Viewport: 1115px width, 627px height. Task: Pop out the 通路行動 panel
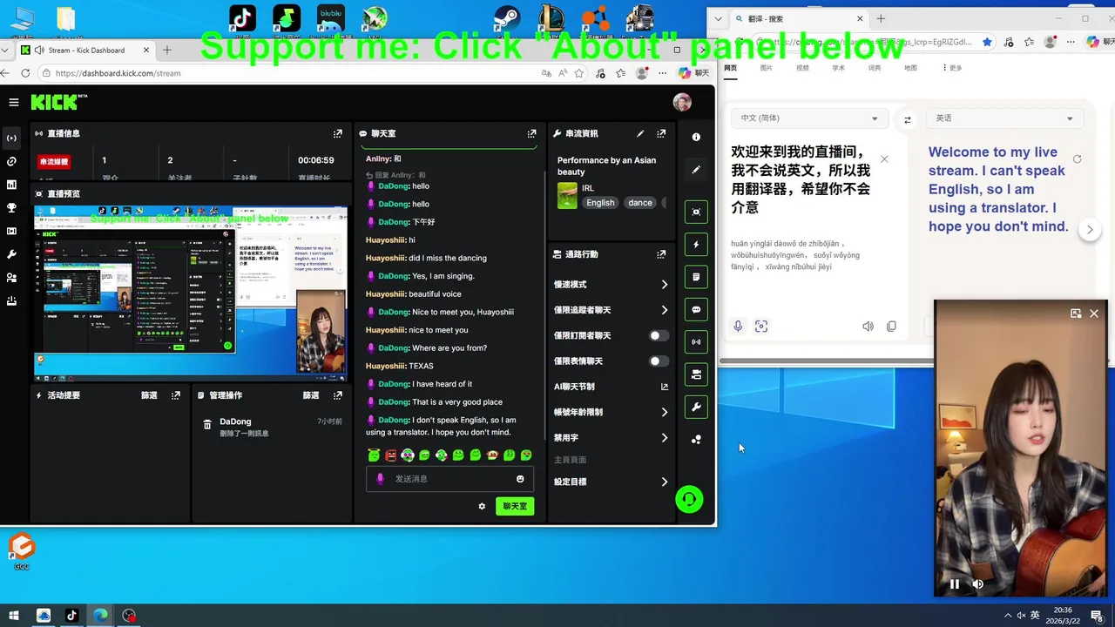661,254
